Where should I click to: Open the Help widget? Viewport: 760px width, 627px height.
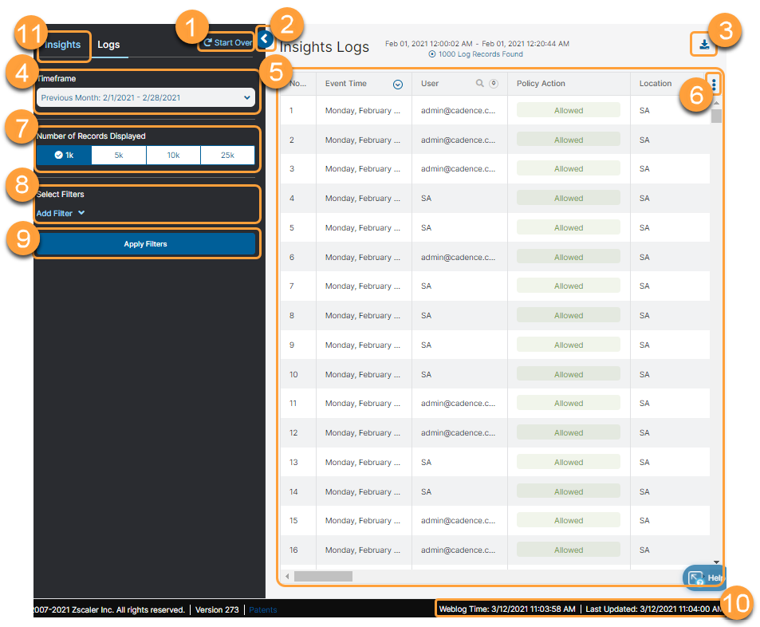[x=703, y=577]
